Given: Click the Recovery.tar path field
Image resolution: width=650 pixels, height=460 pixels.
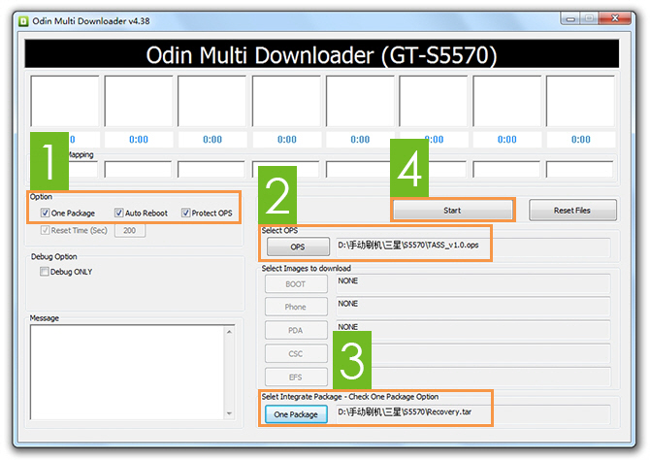Looking at the screenshot, I should click(473, 414).
